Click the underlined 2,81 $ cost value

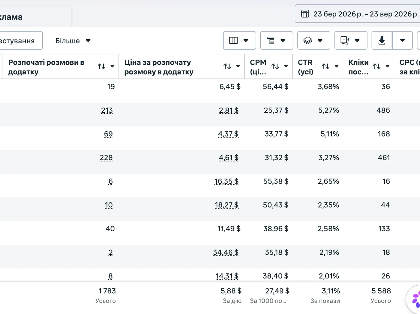[229, 110]
